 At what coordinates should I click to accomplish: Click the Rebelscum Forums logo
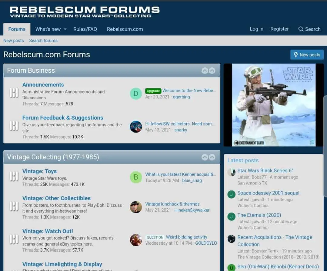point(85,12)
